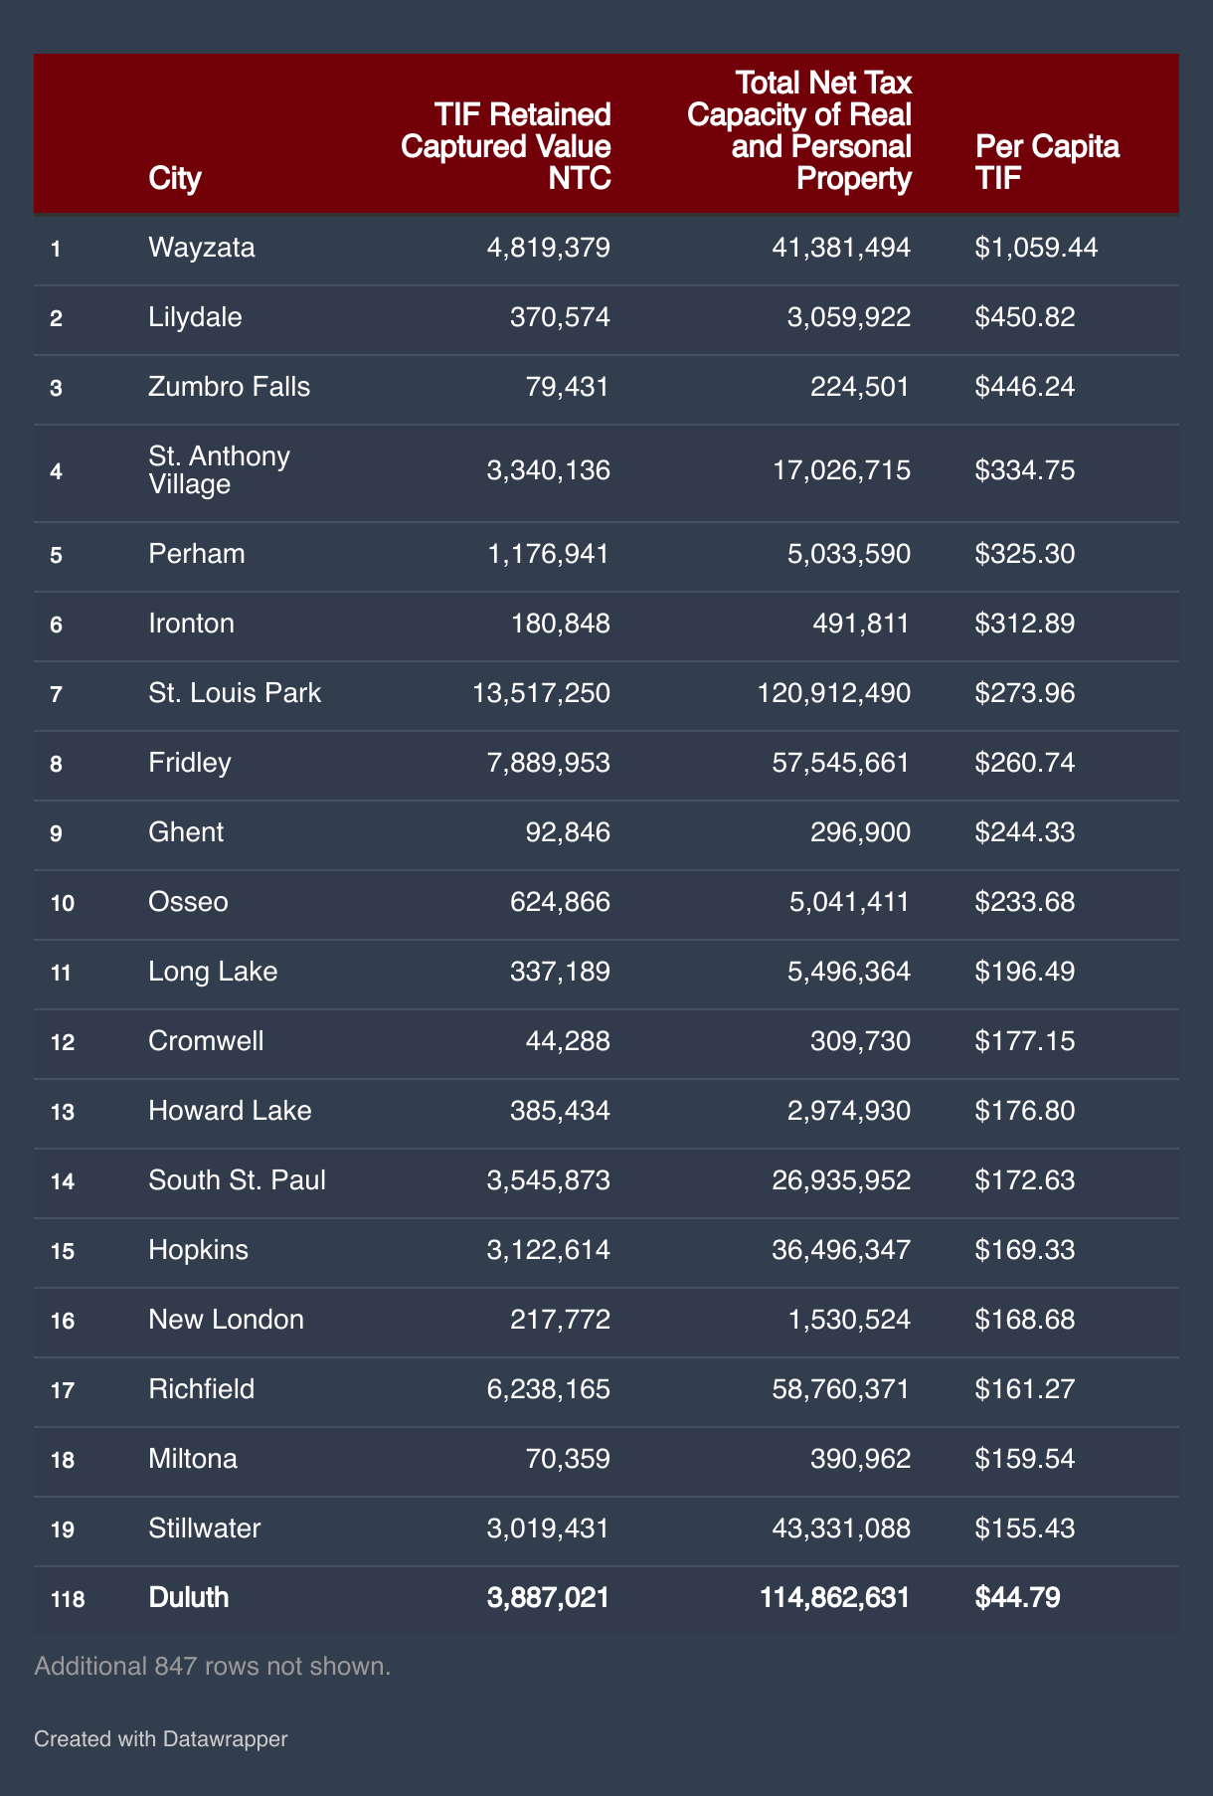Click the City column header
This screenshot has width=1213, height=1796.
point(175,178)
